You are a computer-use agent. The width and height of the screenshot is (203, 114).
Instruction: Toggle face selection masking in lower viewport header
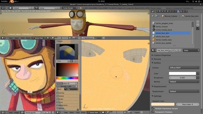108,112
